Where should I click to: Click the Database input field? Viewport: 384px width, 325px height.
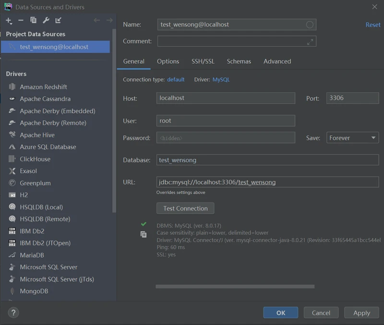267,160
